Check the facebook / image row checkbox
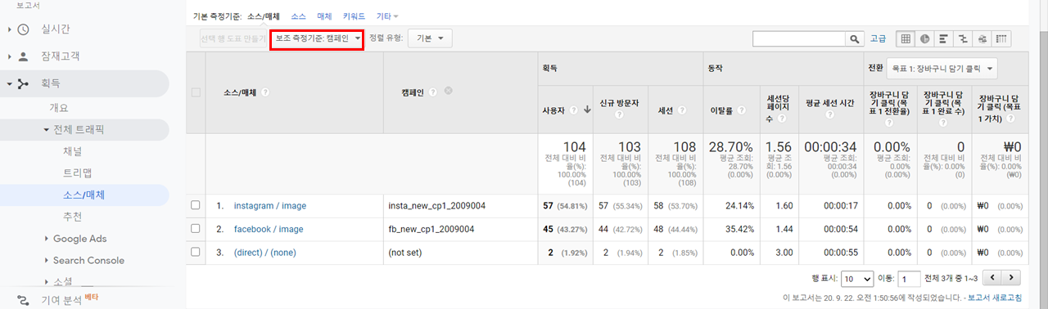This screenshot has width=1048, height=309. pos(196,229)
